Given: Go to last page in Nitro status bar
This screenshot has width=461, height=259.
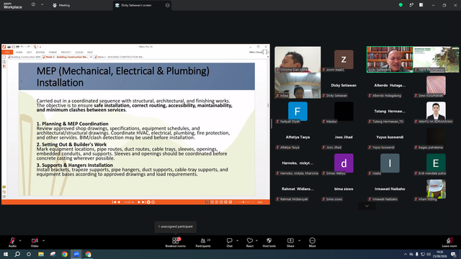Looking at the screenshot, I should click(x=143, y=202).
